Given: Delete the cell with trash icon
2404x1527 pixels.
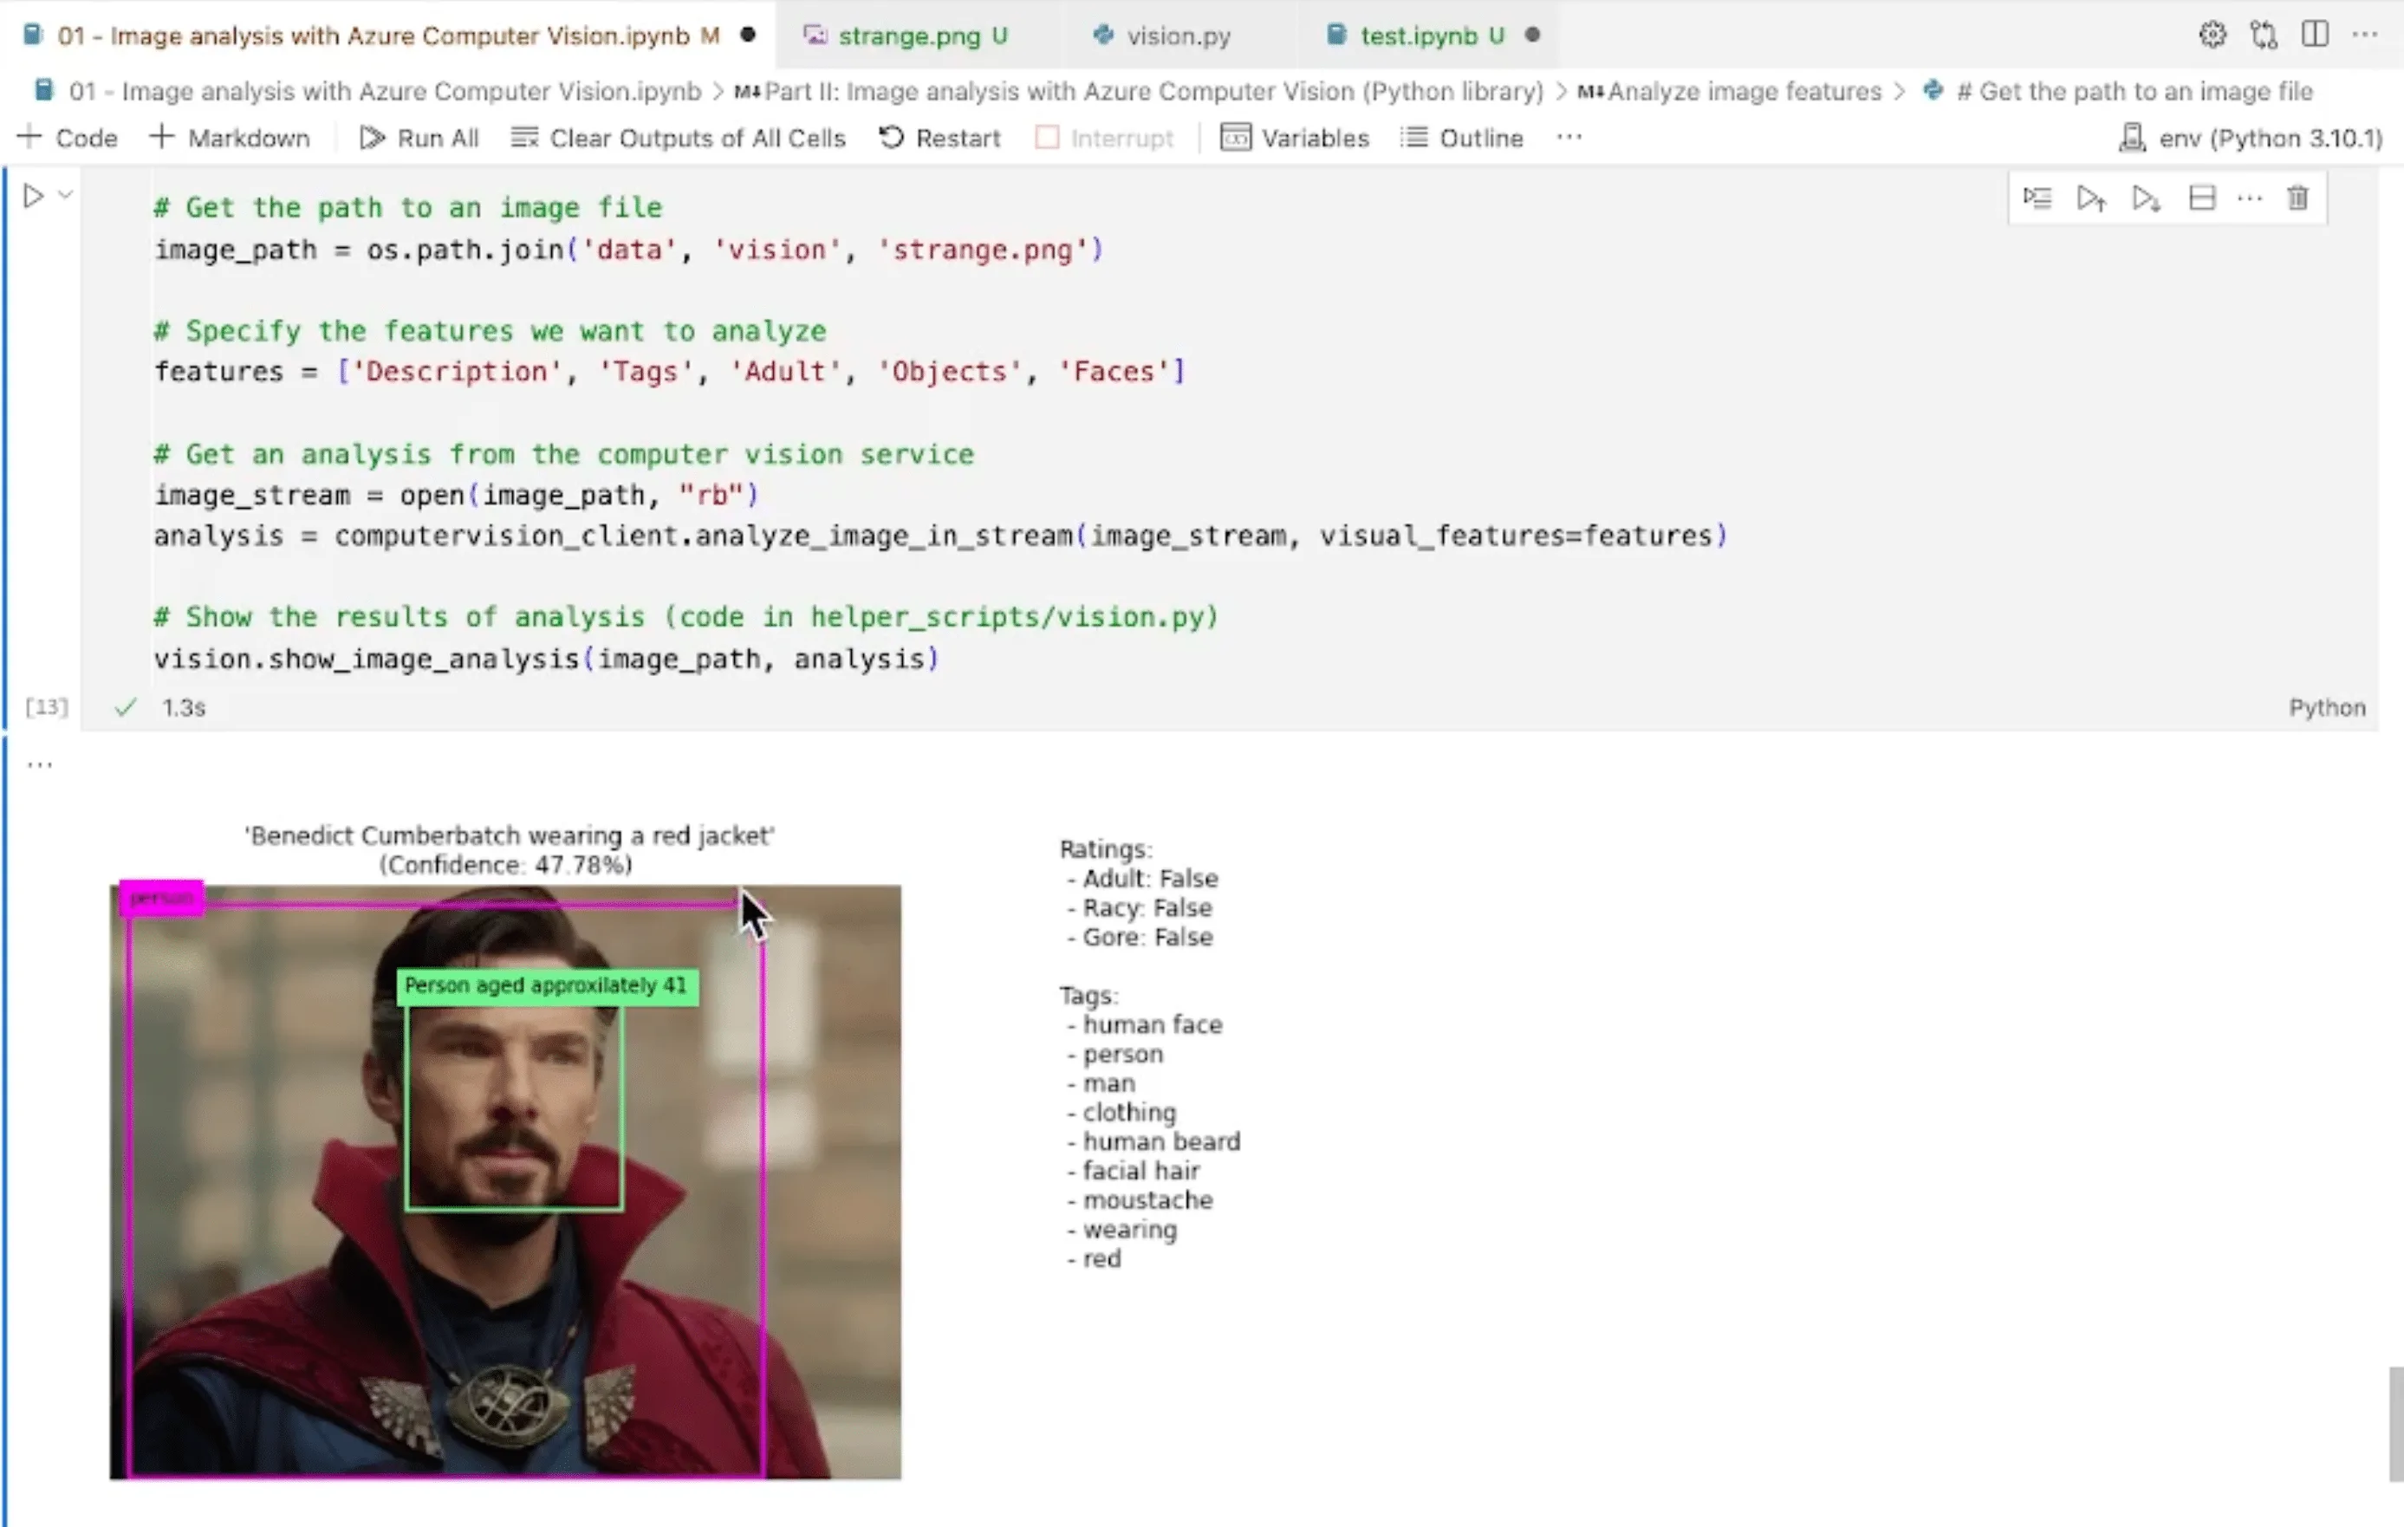Looking at the screenshot, I should coord(2297,198).
